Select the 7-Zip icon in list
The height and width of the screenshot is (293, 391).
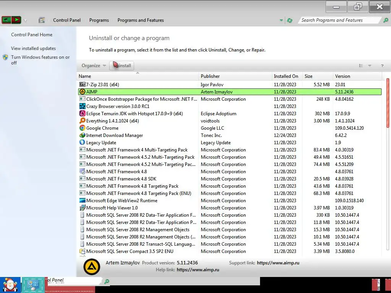pos(82,84)
